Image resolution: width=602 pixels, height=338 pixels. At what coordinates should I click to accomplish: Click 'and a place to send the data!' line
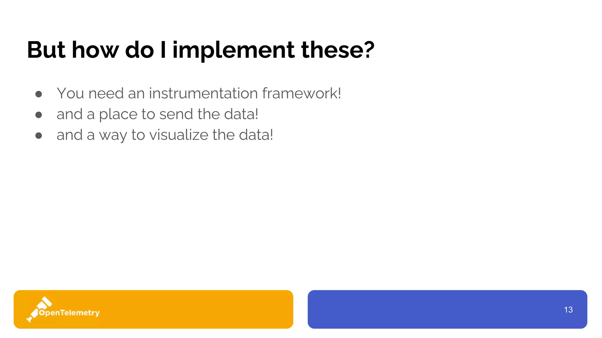click(158, 114)
